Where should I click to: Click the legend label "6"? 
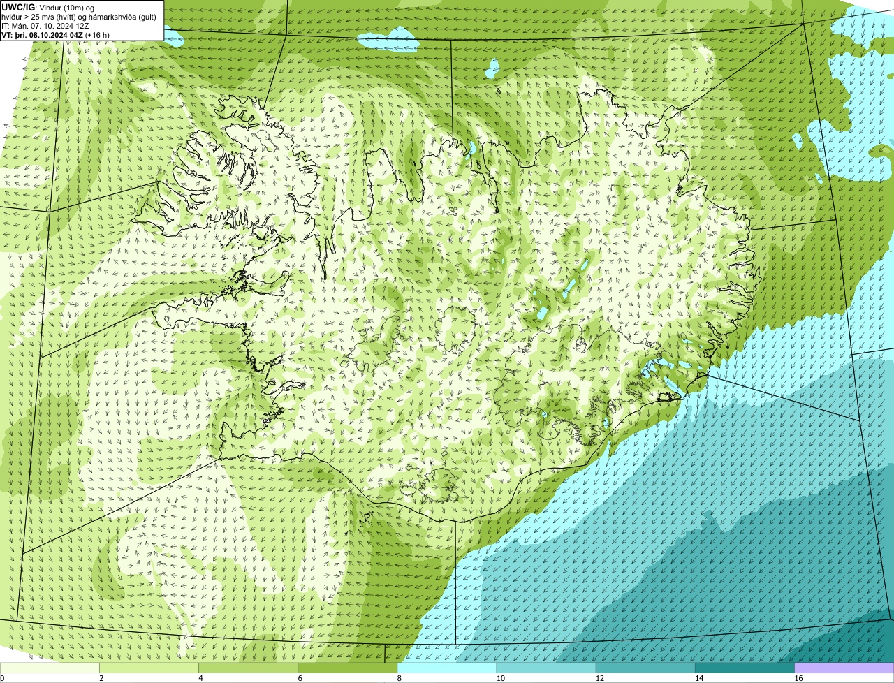(x=300, y=678)
